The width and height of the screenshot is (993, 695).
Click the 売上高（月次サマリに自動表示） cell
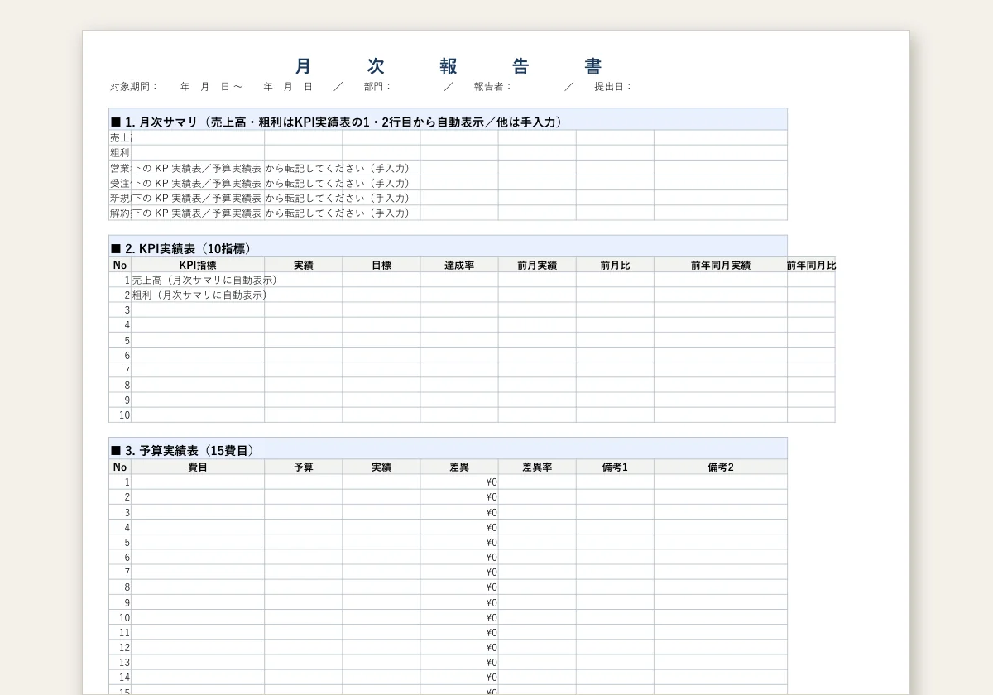coord(204,280)
